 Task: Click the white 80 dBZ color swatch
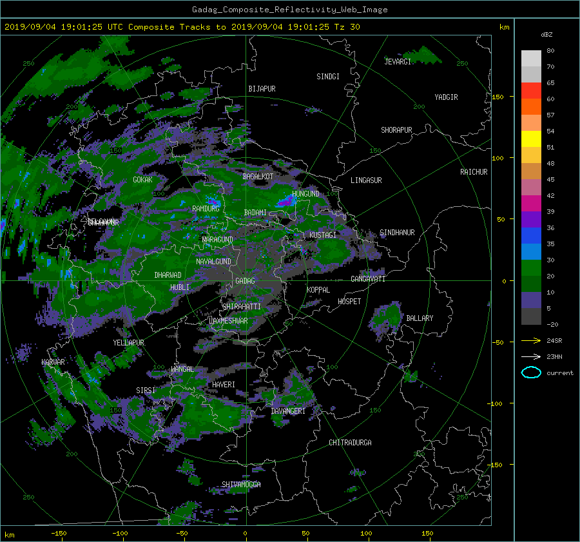pyautogui.click(x=531, y=59)
